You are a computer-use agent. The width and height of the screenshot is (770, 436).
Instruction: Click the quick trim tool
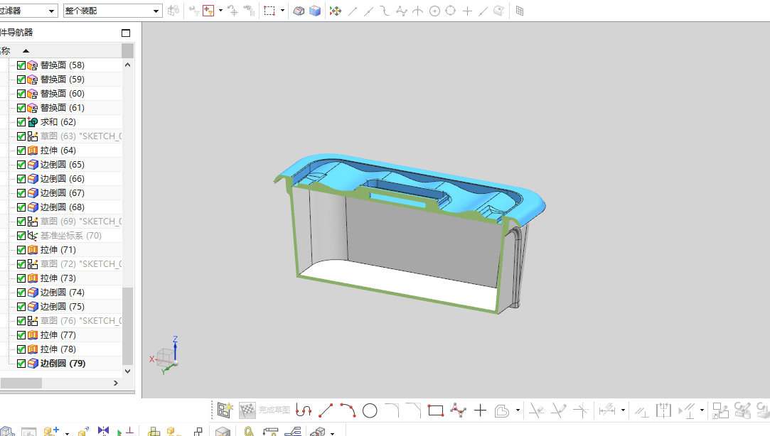(x=536, y=410)
